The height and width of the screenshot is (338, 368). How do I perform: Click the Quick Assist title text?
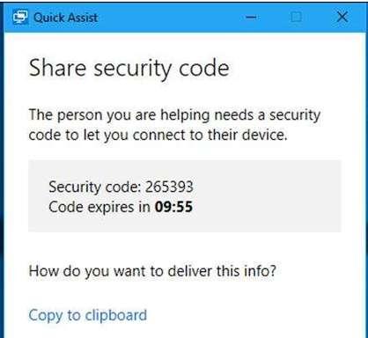coord(66,18)
